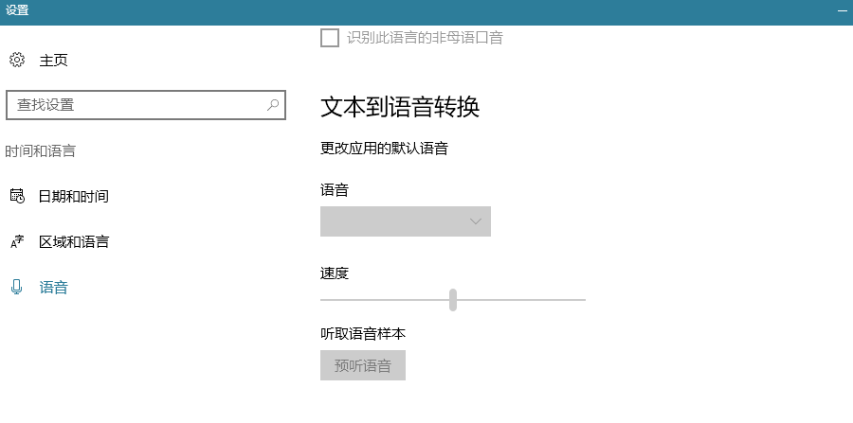Click the voice dropdown chevron arrow
853x423 pixels.
coord(477,221)
